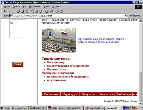Click the vertical scrollbar down arrow
Viewport: 143px width, 110px height.
(140, 104)
